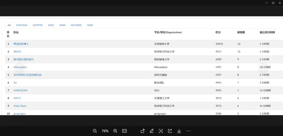Select N0wayBack in the organization column
The image size is (283, 136).
pyautogui.click(x=161, y=67)
